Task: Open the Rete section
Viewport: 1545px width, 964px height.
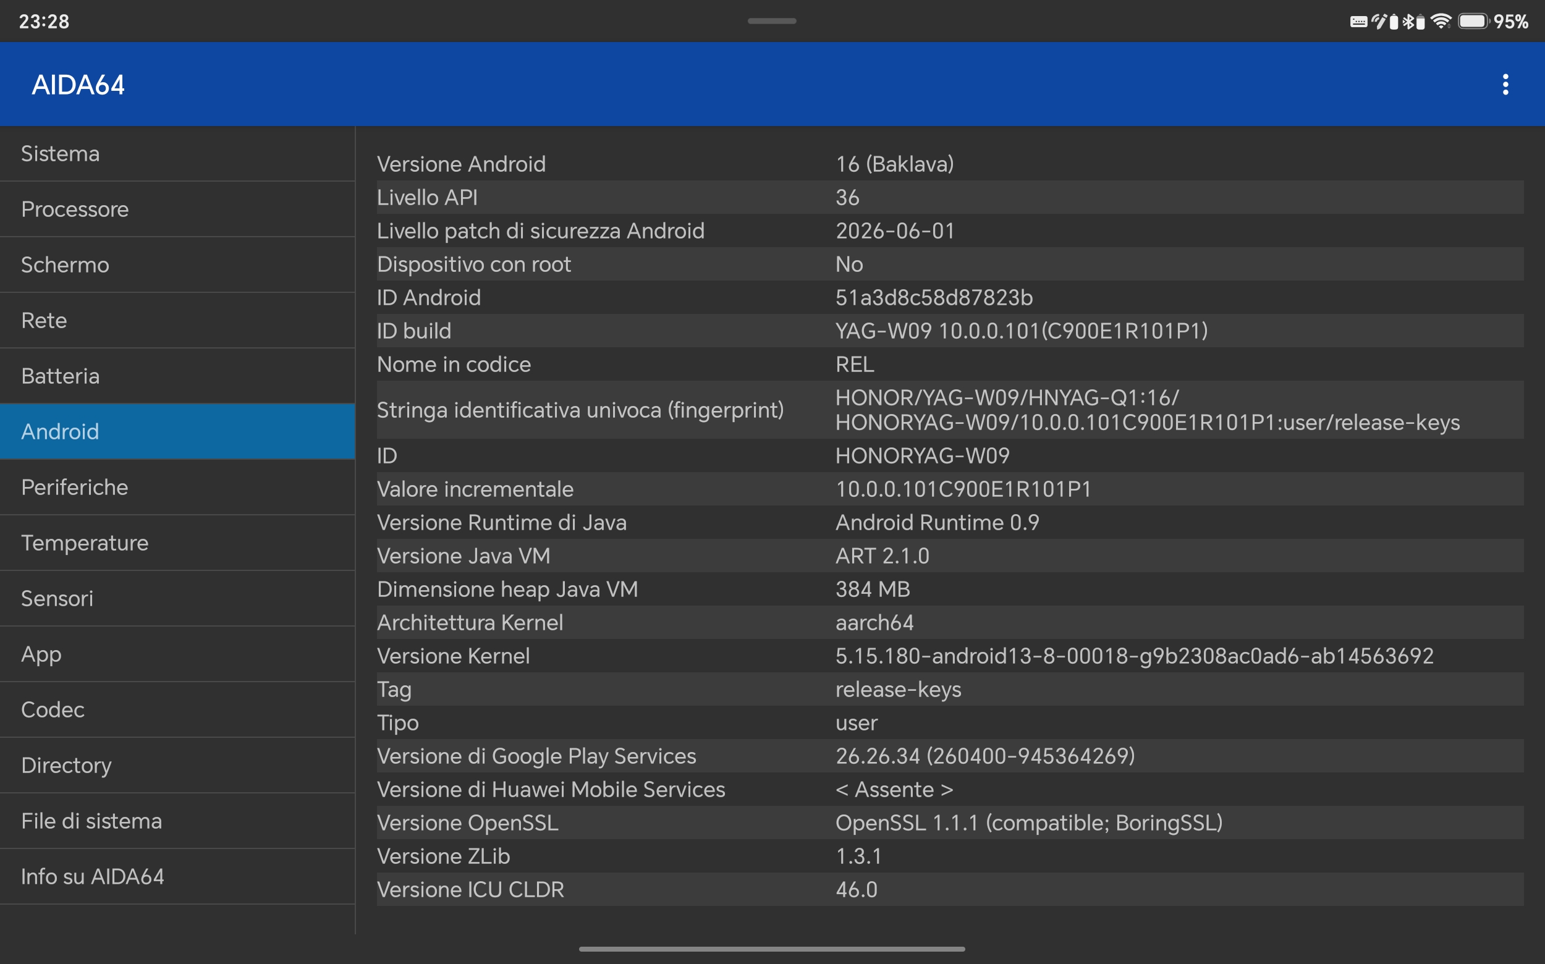Action: point(177,320)
